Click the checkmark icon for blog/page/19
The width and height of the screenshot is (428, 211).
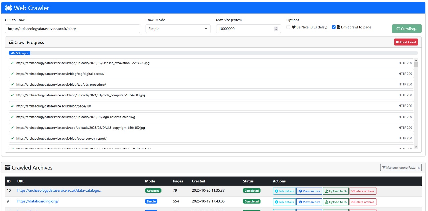coord(12,106)
